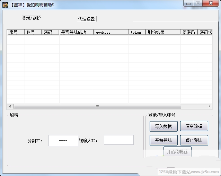Switch to the 登录/刷粉 tab
Image resolution: width=221 pixels, height=176 pixels.
31,18
